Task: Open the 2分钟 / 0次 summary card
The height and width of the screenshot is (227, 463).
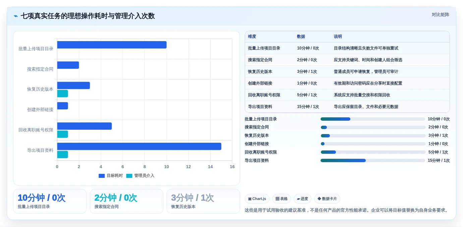Action: (x=126, y=201)
